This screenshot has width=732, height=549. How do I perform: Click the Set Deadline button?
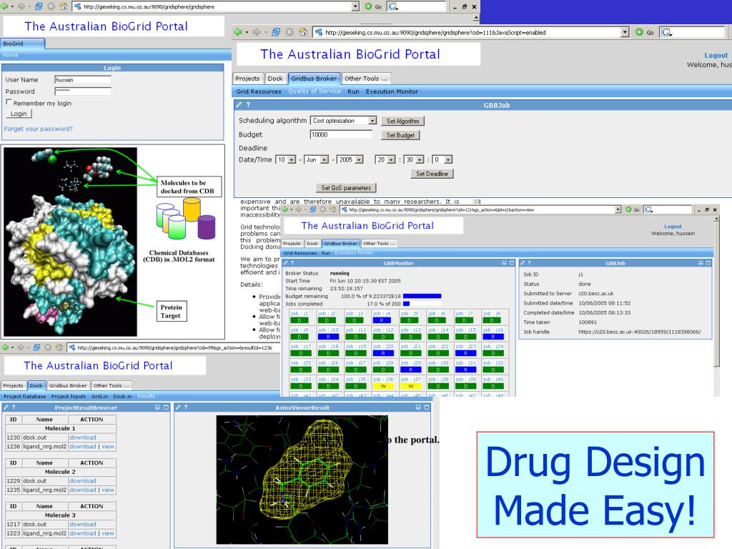(x=432, y=174)
